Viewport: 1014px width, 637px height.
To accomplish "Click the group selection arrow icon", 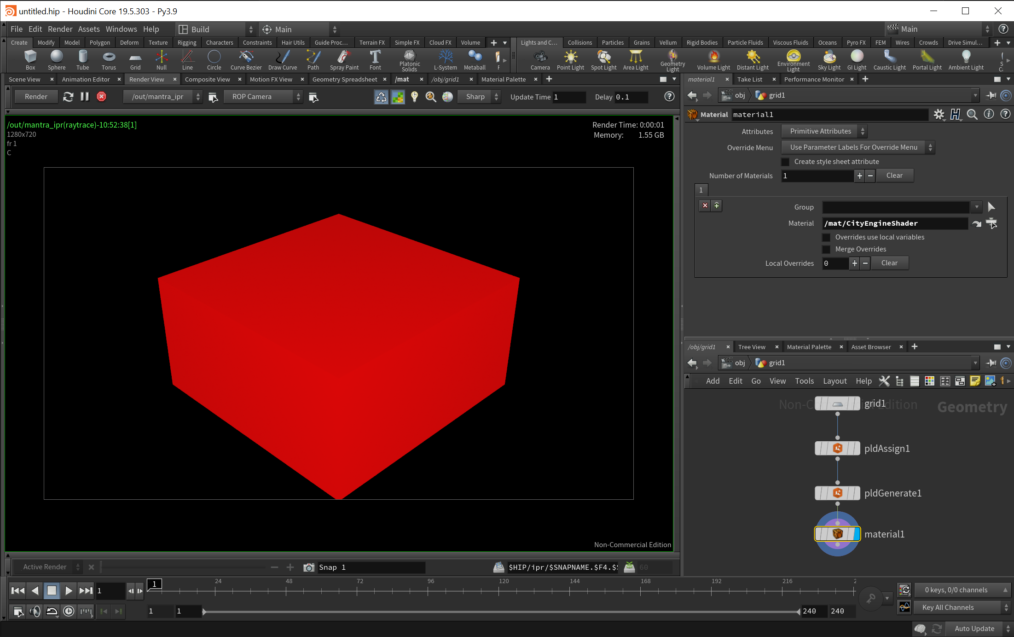I will [991, 207].
